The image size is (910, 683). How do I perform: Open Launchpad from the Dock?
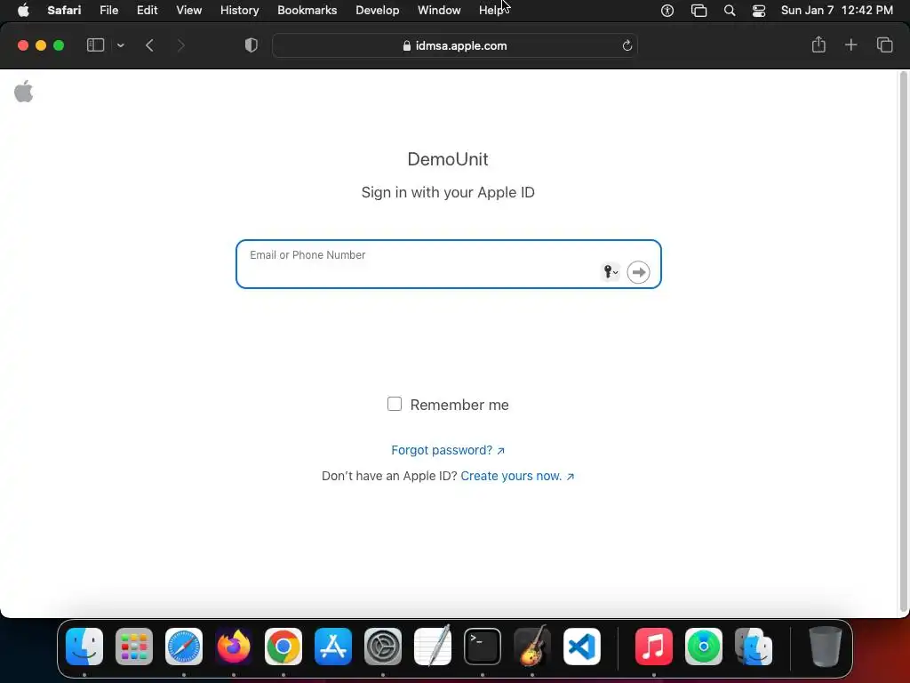(x=134, y=647)
